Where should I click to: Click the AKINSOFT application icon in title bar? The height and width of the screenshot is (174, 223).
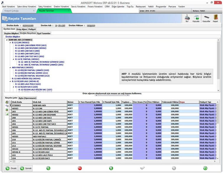coord(2,3)
